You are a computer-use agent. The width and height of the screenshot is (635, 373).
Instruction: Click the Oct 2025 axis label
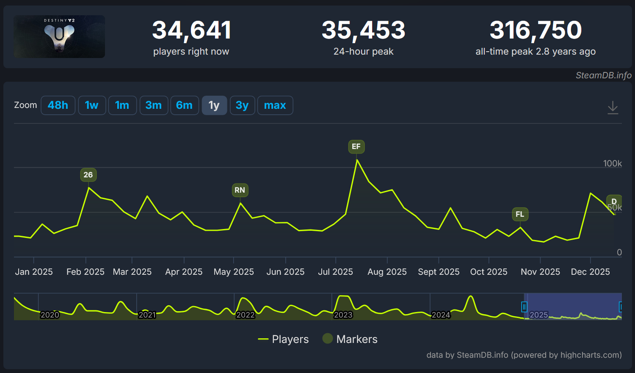489,272
